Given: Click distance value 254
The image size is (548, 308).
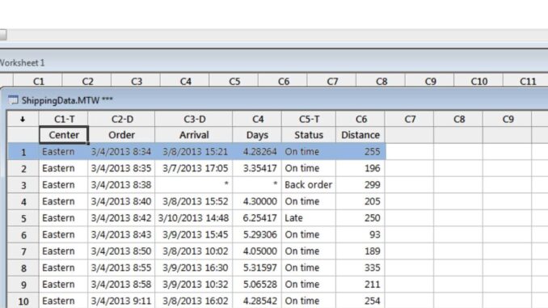Looking at the screenshot, I should (360, 301).
